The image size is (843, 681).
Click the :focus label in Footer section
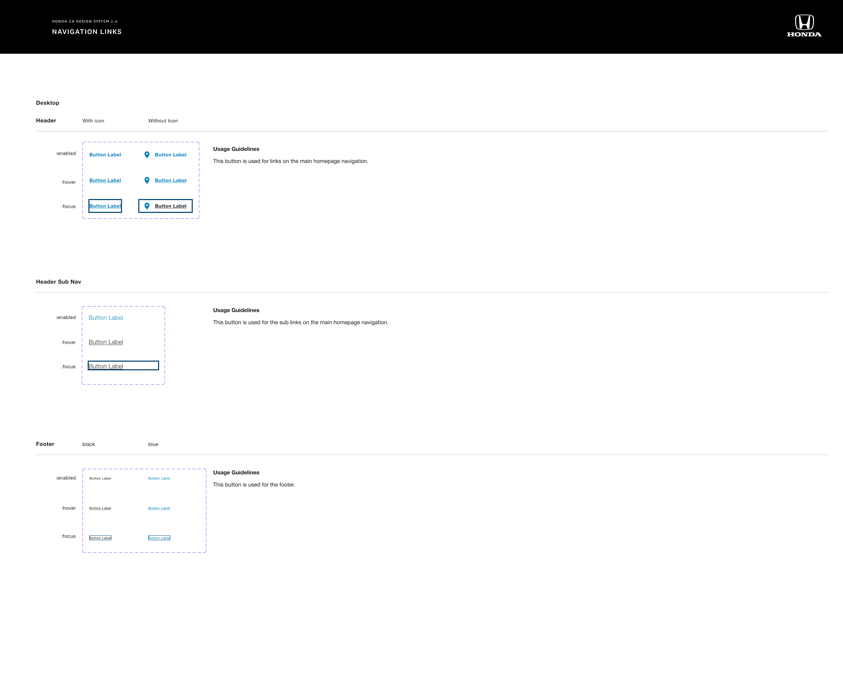click(x=68, y=536)
